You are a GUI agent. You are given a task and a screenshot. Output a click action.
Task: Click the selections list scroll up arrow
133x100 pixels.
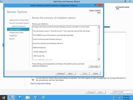click(x=98, y=27)
